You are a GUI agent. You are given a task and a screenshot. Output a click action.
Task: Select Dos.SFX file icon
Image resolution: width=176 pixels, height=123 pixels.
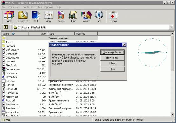click(4, 62)
